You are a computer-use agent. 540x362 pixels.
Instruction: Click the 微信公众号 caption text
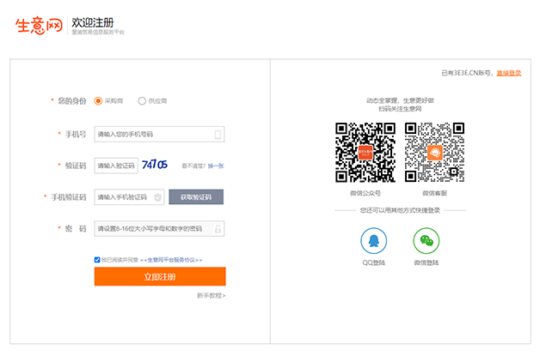365,193
